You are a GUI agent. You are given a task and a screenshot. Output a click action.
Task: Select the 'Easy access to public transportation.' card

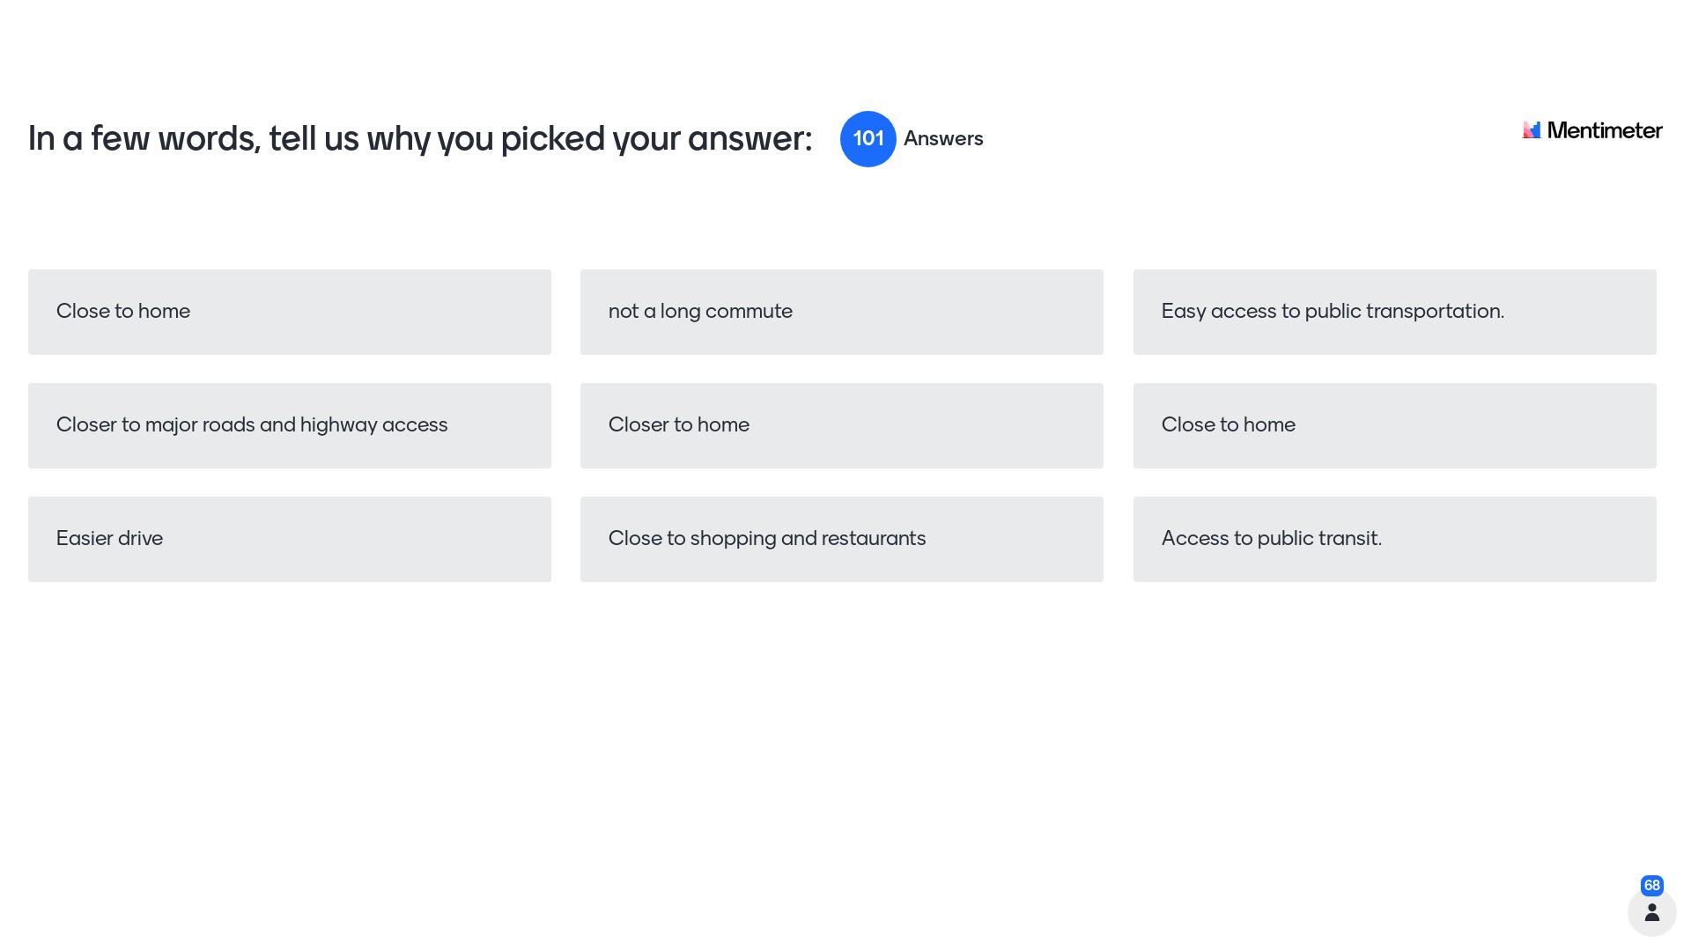[1394, 312]
